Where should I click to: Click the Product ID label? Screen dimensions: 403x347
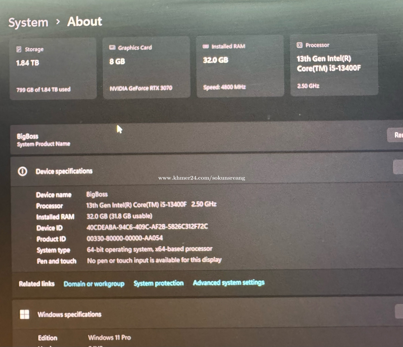coord(51,239)
